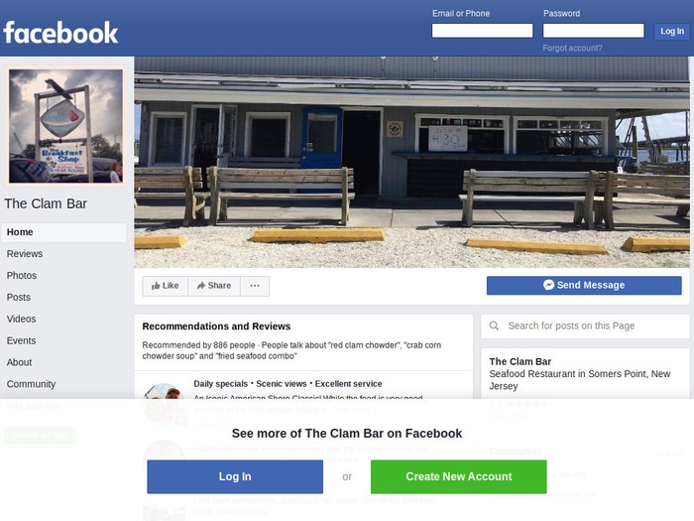The width and height of the screenshot is (694, 521).
Task: Open the three-dot more options menu
Action: point(255,286)
